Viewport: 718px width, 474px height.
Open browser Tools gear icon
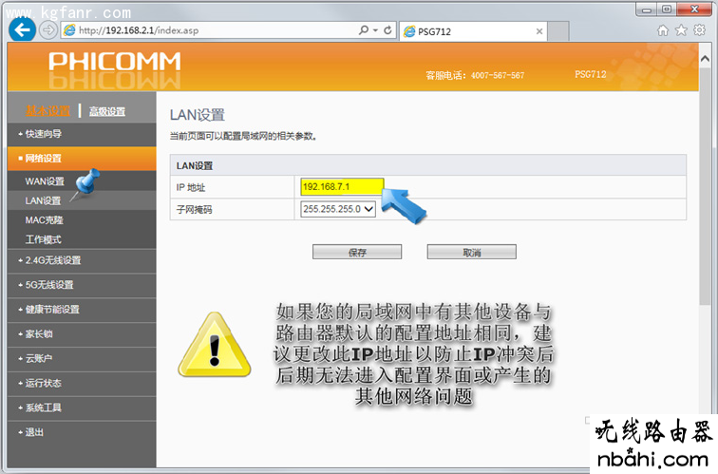700,30
